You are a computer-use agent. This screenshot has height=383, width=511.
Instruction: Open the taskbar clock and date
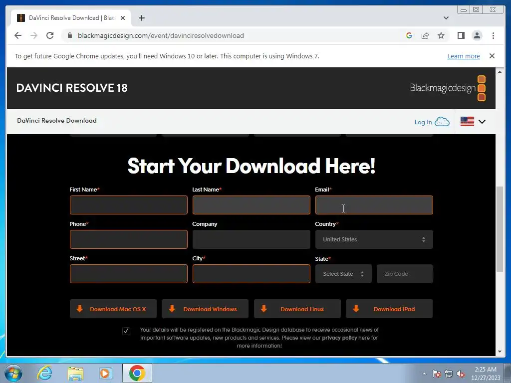click(x=485, y=374)
